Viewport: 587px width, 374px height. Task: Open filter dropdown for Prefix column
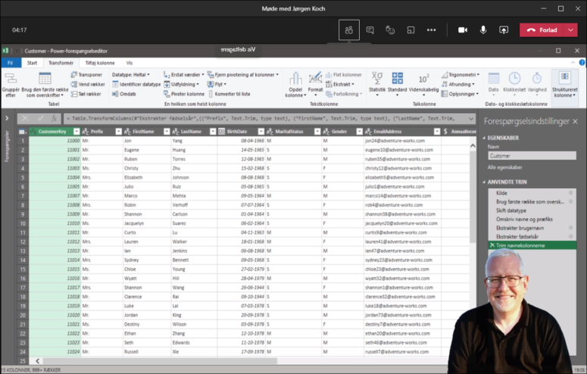click(118, 132)
